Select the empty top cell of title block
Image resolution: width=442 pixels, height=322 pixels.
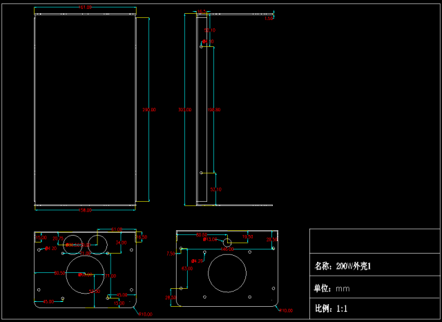click(374, 241)
